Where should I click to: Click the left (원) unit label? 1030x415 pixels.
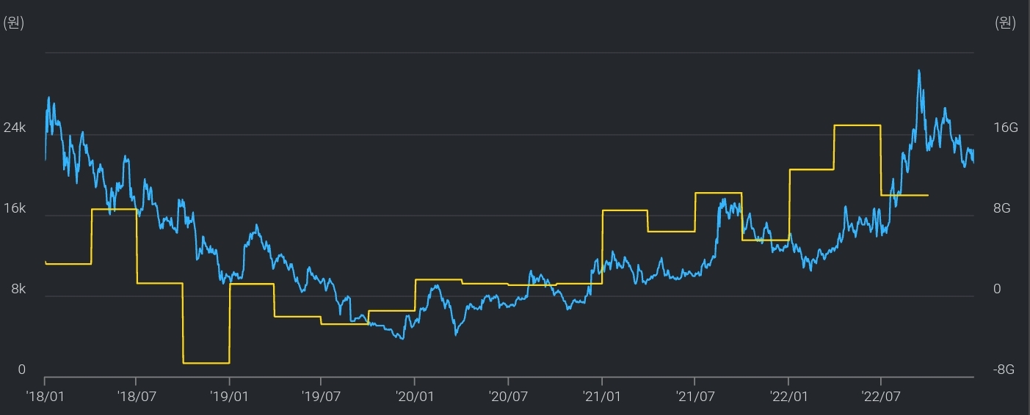pyautogui.click(x=14, y=23)
